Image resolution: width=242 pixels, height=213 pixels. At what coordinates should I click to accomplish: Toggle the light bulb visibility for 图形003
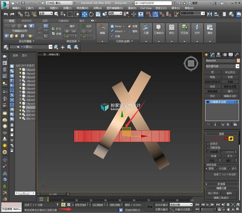pyautogui.click(x=20, y=118)
